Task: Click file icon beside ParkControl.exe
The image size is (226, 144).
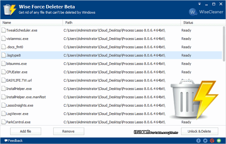Action: 3,122
